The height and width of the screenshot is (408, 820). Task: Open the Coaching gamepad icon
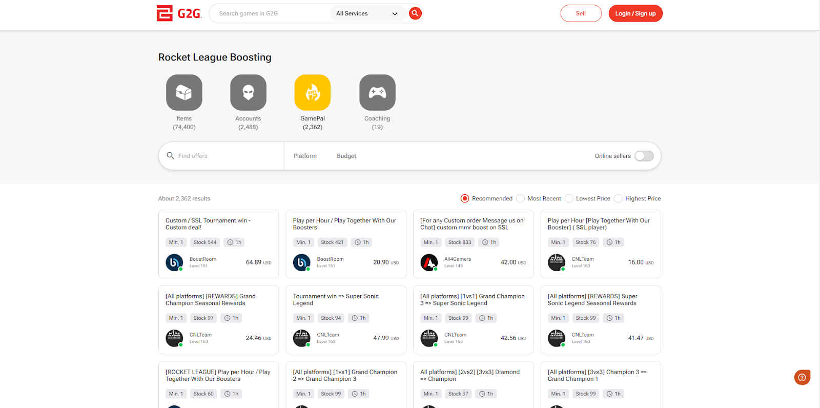click(377, 92)
